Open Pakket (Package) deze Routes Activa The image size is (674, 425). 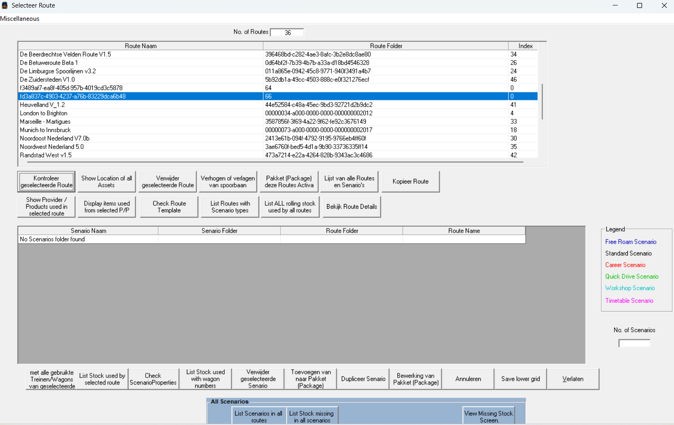(x=289, y=181)
